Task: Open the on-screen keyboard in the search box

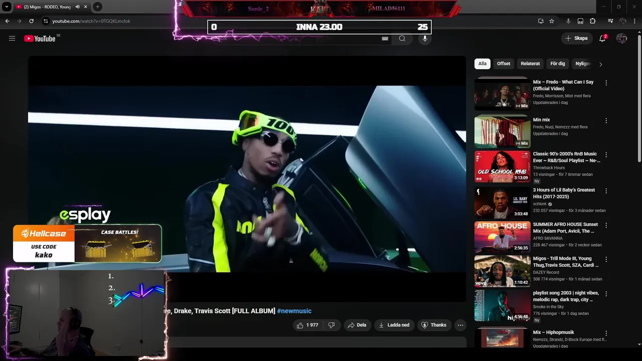Action: pyautogui.click(x=385, y=39)
